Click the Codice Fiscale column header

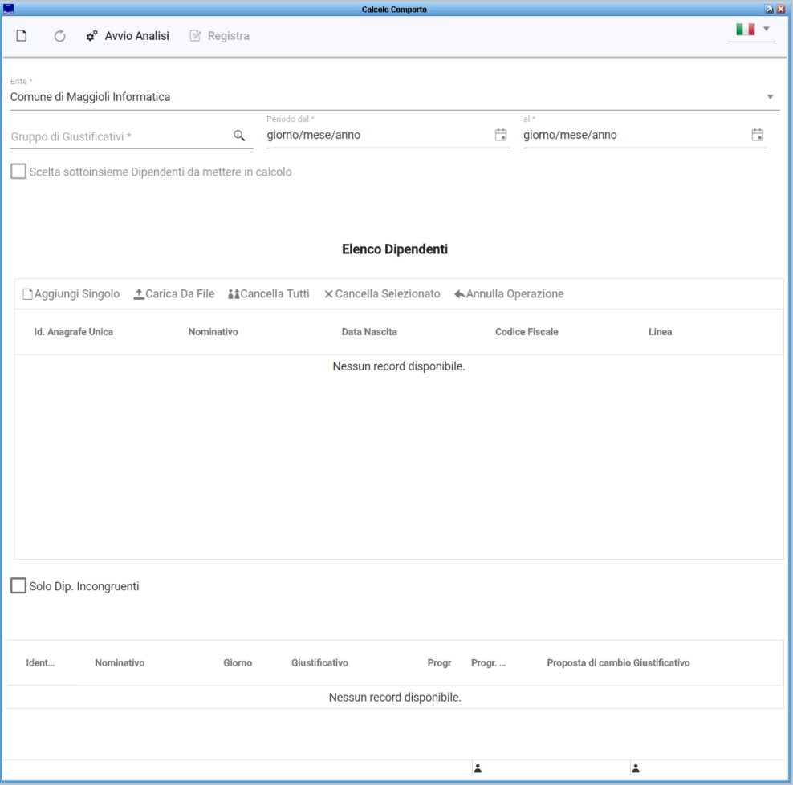[x=527, y=332]
